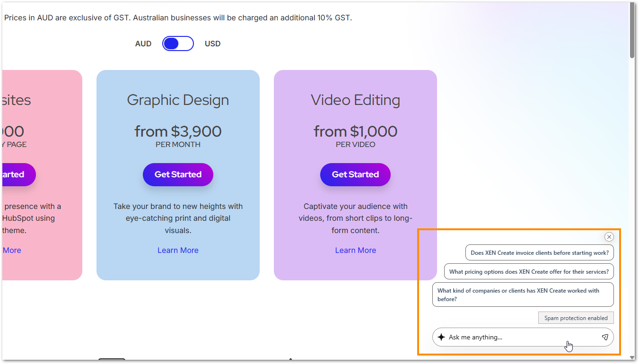Click the sparkle icon in chat input
The height and width of the screenshot is (364, 639).
click(442, 337)
